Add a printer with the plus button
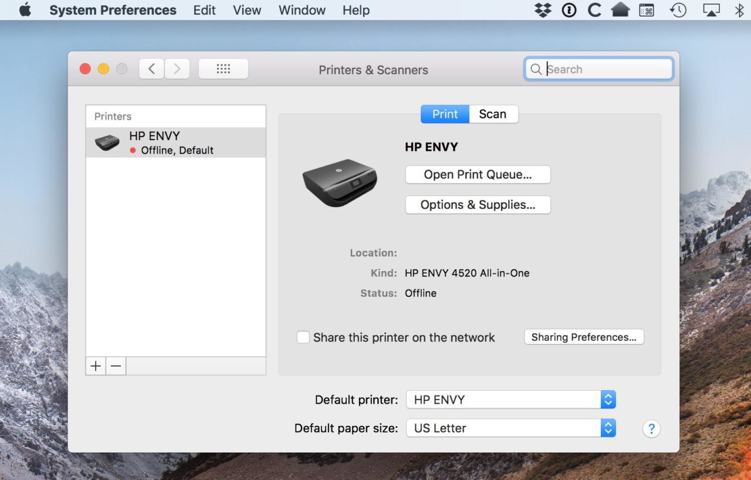The image size is (751, 480). click(x=96, y=366)
